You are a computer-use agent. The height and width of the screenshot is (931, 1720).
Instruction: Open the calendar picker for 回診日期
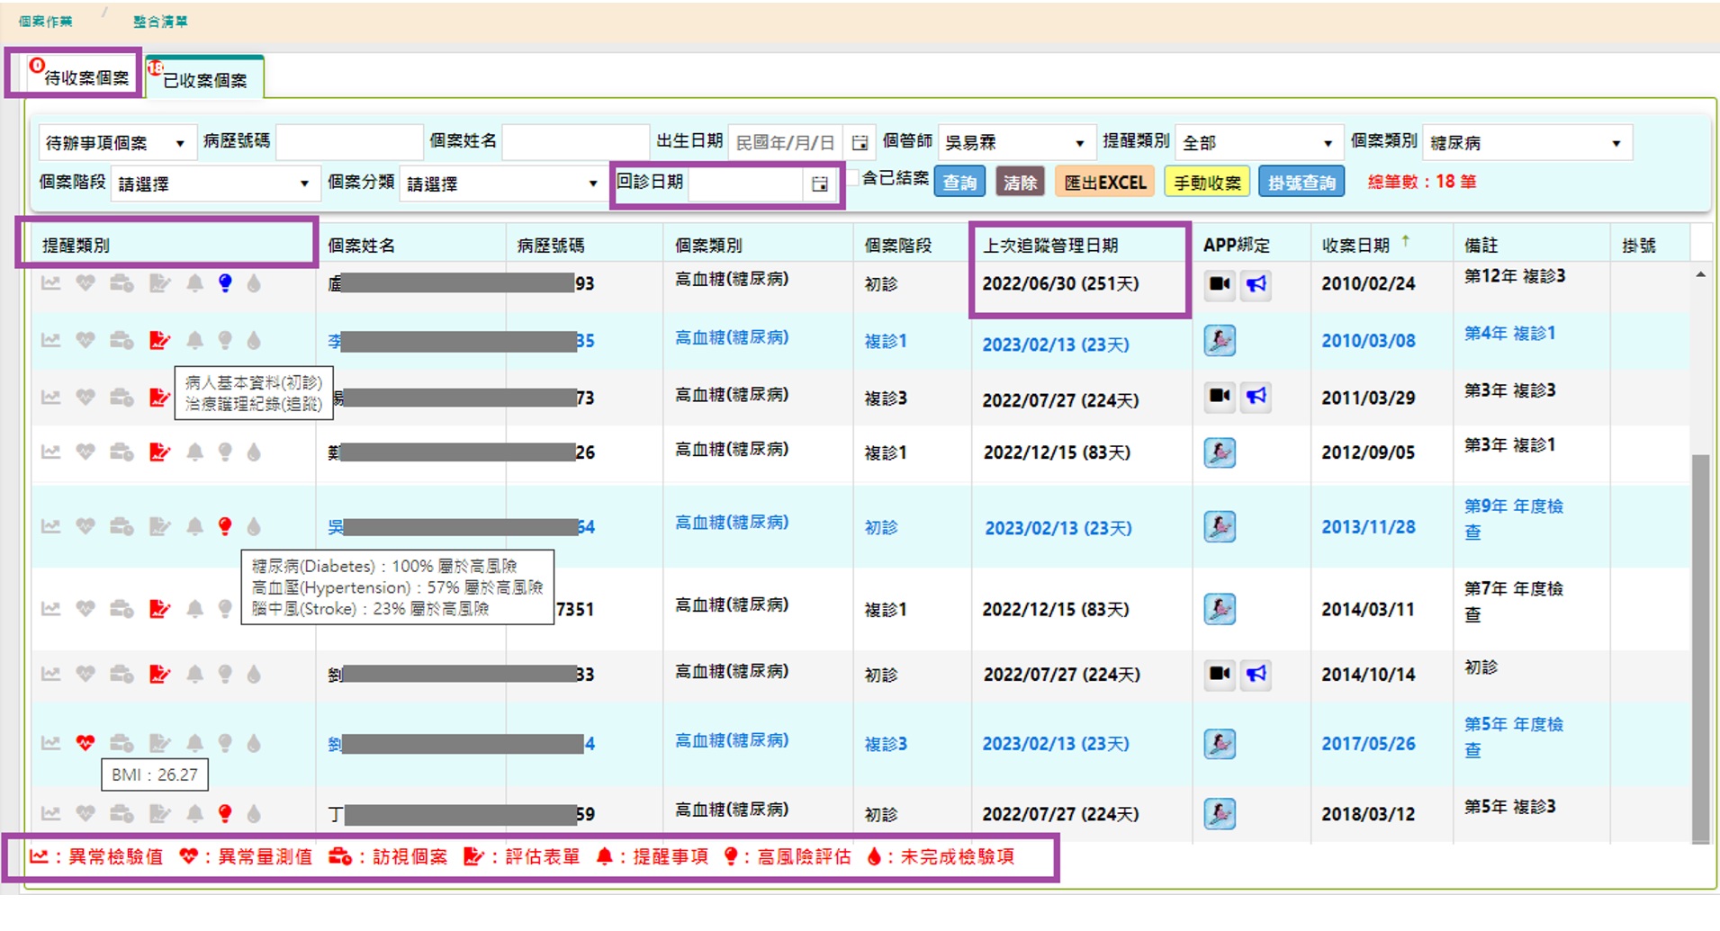pos(819,184)
